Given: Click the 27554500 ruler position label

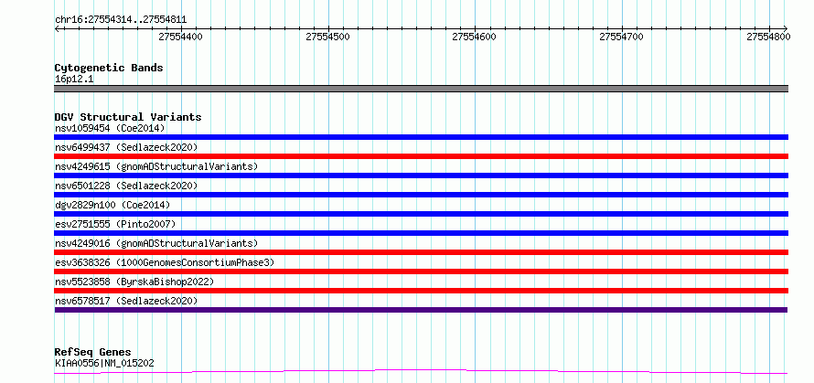Looking at the screenshot, I should tap(328, 37).
